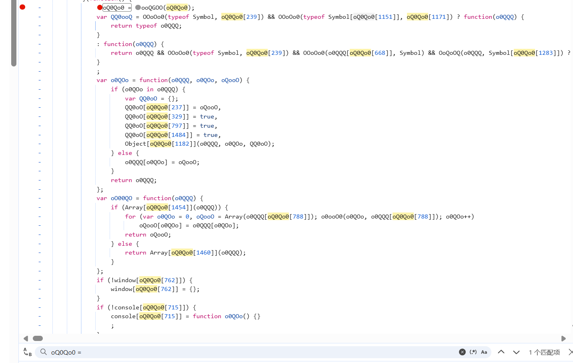
Task: Click 'ooQGOO' function call on first line
Action: tap(152, 8)
